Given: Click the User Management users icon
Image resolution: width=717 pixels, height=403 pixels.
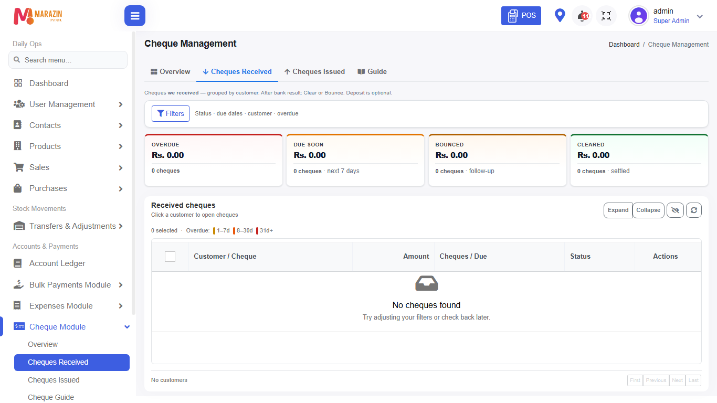Looking at the screenshot, I should [19, 104].
